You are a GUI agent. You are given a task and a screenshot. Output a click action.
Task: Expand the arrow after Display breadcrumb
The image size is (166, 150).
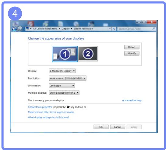pos(72,29)
